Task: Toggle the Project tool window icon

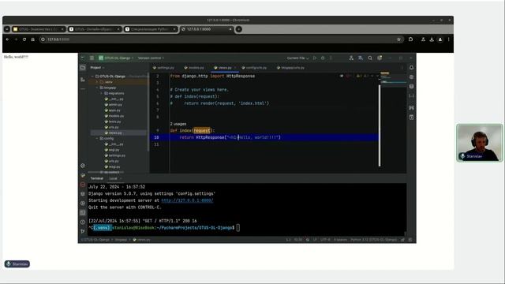Action: [83, 68]
